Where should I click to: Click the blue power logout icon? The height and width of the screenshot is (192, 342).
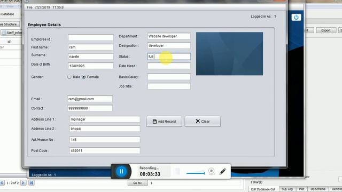296,17
